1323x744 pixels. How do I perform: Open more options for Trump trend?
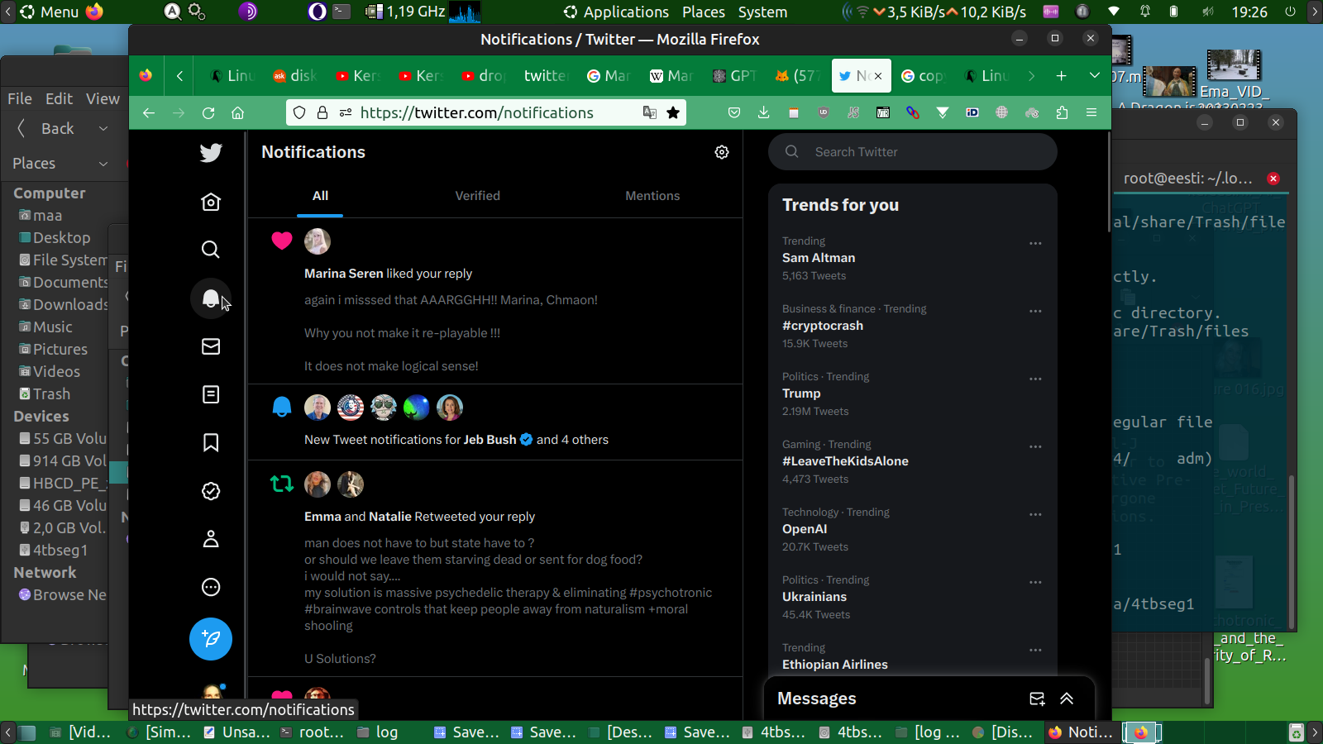pos(1035,379)
